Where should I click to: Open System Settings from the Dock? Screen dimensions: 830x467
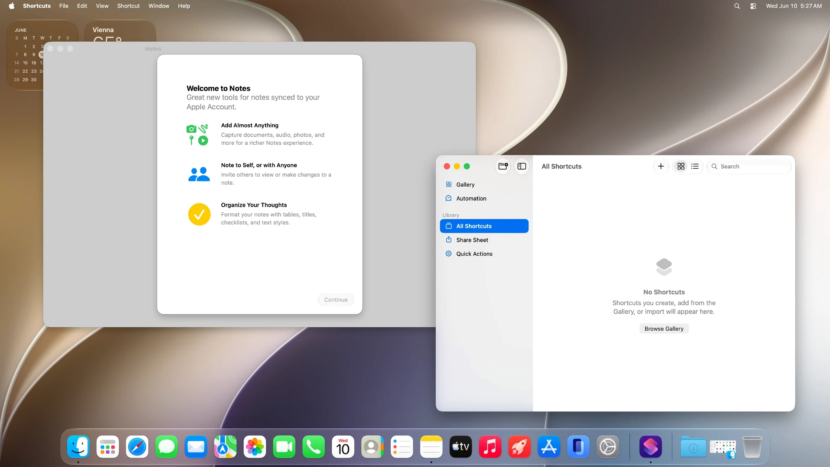click(607, 447)
